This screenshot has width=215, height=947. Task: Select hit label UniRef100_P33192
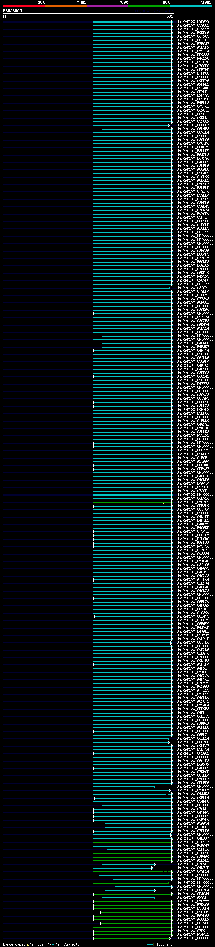tap(193, 436)
